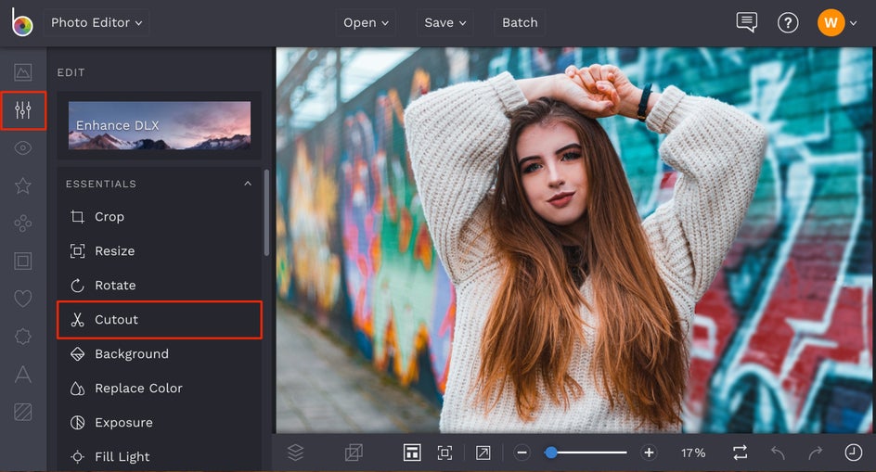Click the zoom slider handle
This screenshot has width=876, height=472.
pyautogui.click(x=551, y=453)
